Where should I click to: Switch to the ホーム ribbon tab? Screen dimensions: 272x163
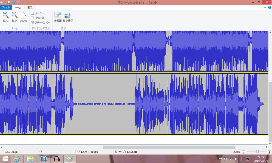pos(18,7)
